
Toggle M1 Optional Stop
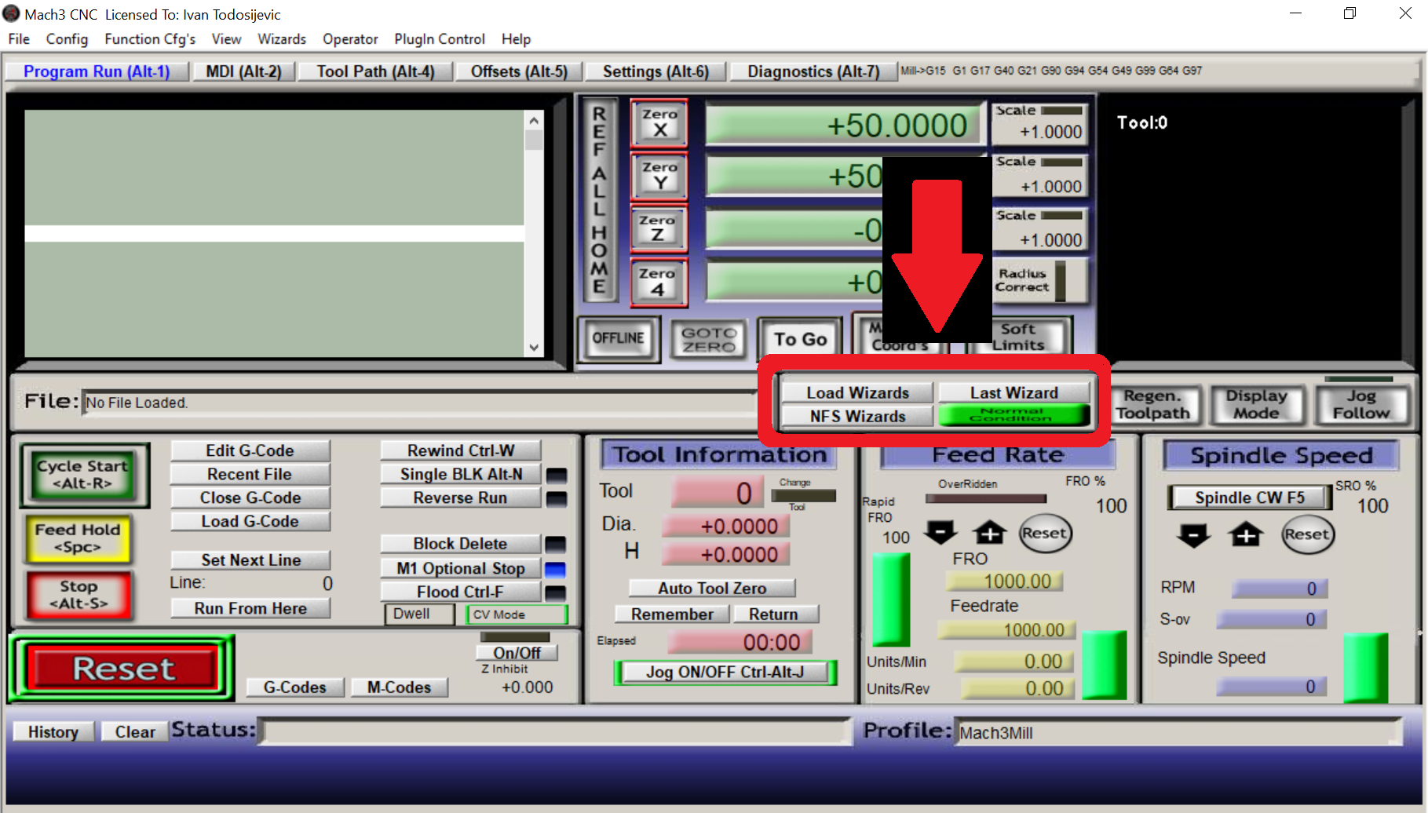461,568
